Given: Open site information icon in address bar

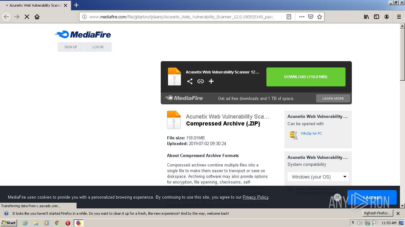Looking at the screenshot, I should click(x=84, y=17).
